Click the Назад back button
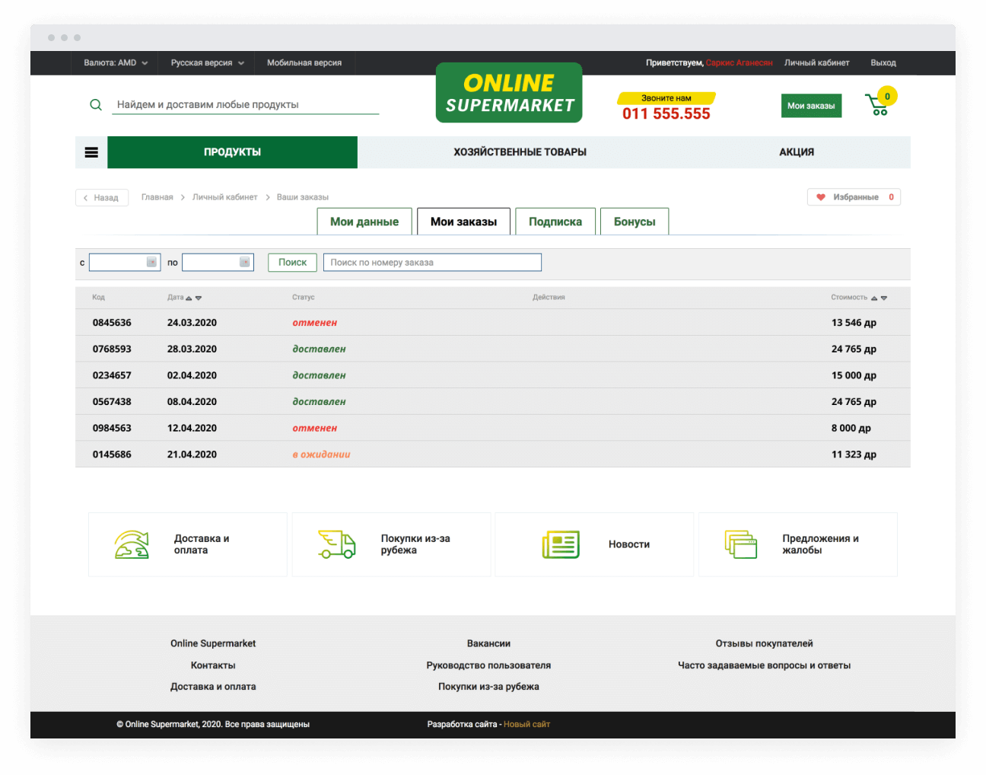The image size is (986, 775). (102, 198)
